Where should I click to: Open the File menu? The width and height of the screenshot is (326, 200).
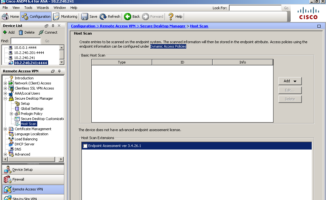pyautogui.click(x=5, y=8)
